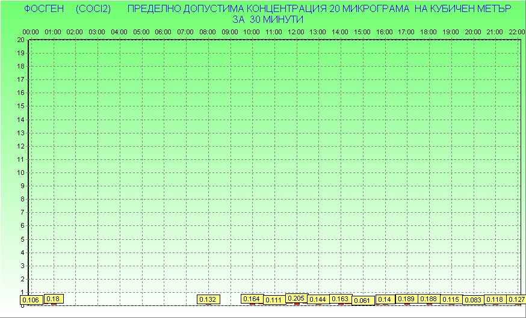Select the 0.189 data label
Viewport: 526px width, 318px height.
click(x=406, y=299)
